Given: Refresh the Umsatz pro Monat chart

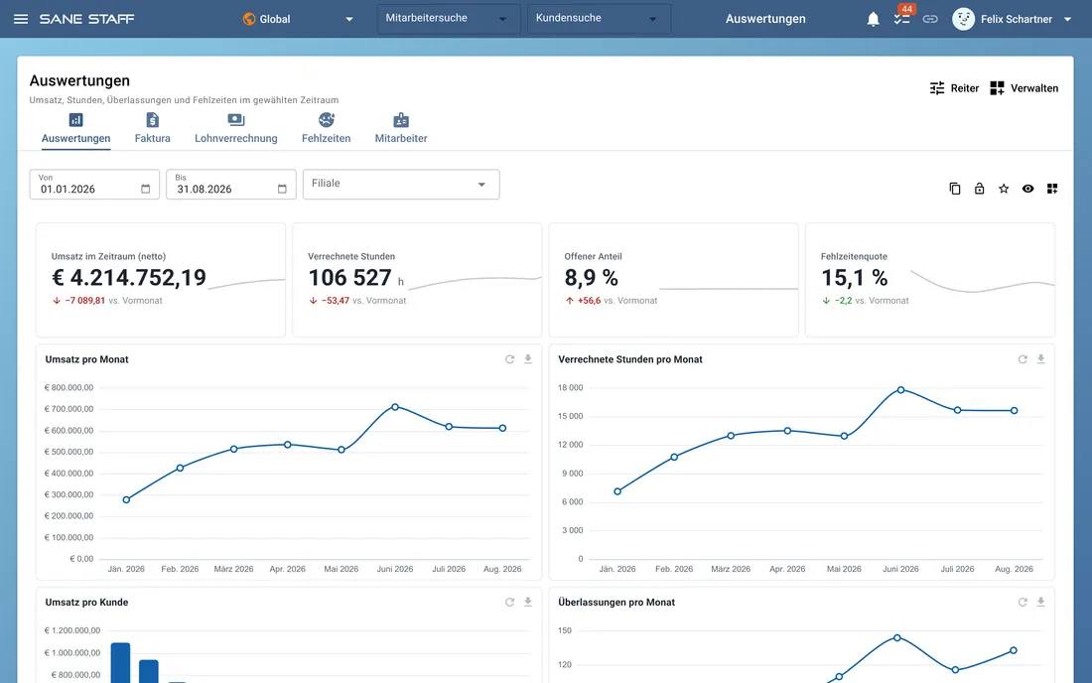Looking at the screenshot, I should (510, 359).
